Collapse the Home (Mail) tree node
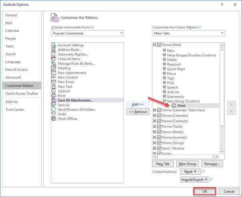 tap(154, 45)
